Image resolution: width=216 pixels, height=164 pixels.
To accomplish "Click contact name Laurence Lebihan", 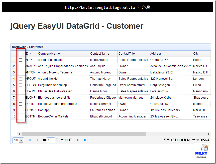I will point(103,110).
